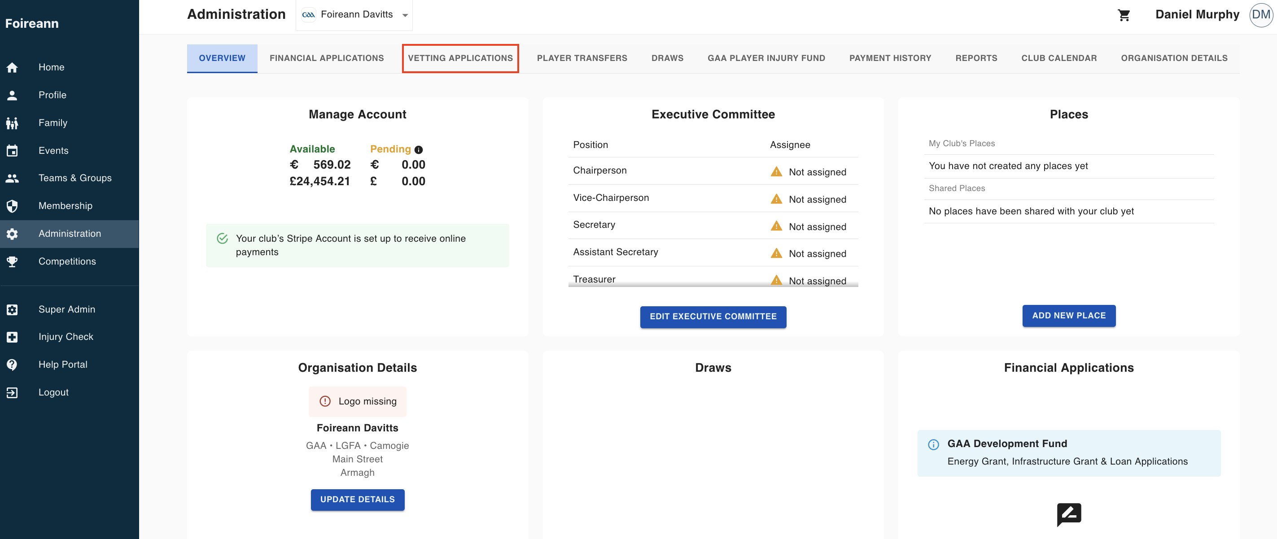
Task: Click the Chairperson warning triangle icon
Action: coord(776,172)
